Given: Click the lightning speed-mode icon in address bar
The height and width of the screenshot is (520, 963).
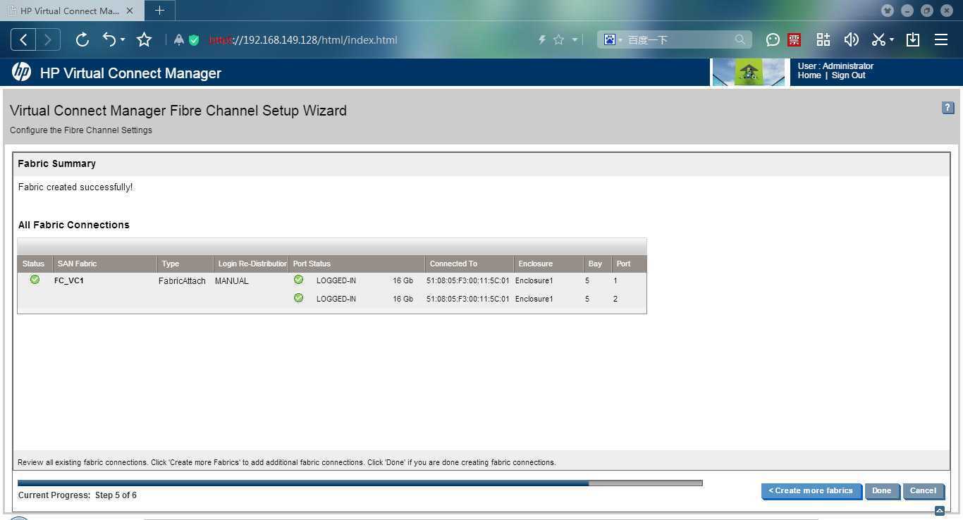Looking at the screenshot, I should pyautogui.click(x=542, y=39).
